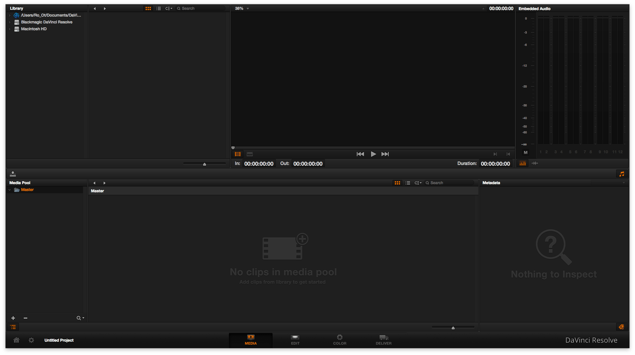Viewport: 635px width, 355px height.
Task: Click the import clips download icon
Action: click(x=13, y=174)
